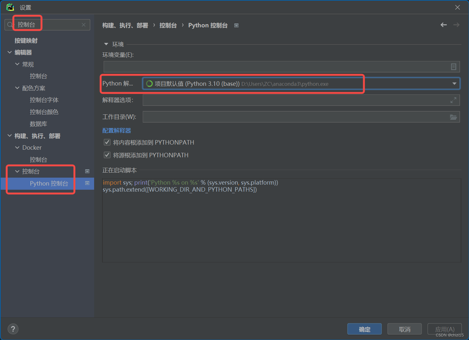The image size is (469, 340).
Task: Navigate forward with the right arrow
Action: (456, 25)
